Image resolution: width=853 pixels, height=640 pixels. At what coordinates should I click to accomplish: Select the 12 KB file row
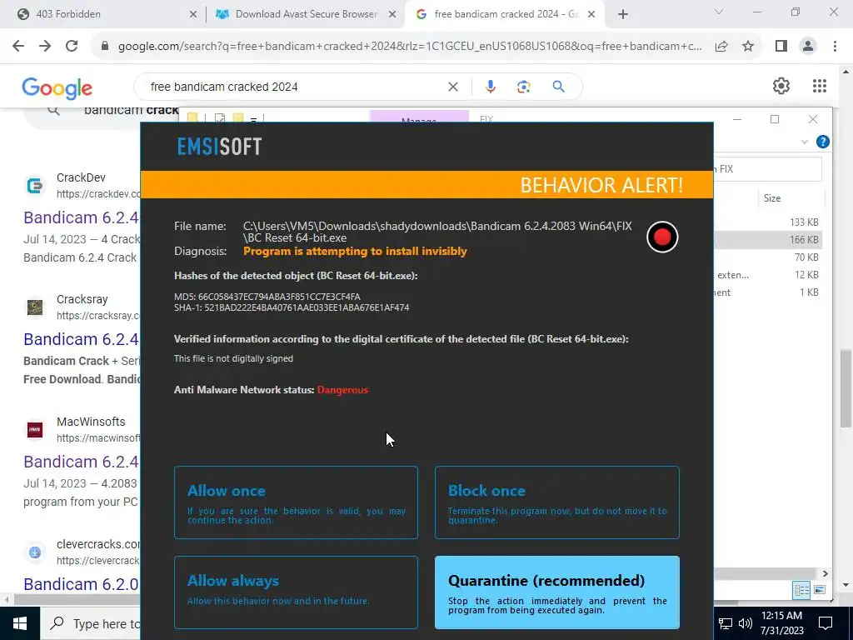[x=767, y=275]
